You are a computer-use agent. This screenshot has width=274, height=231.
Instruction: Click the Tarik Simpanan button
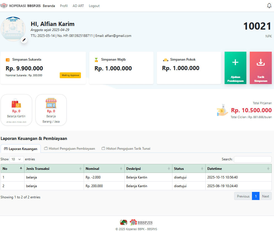261,68
